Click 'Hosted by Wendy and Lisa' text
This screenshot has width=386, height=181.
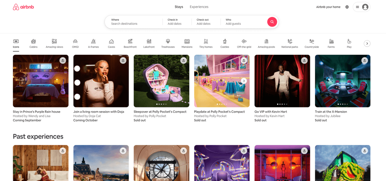[32, 116]
